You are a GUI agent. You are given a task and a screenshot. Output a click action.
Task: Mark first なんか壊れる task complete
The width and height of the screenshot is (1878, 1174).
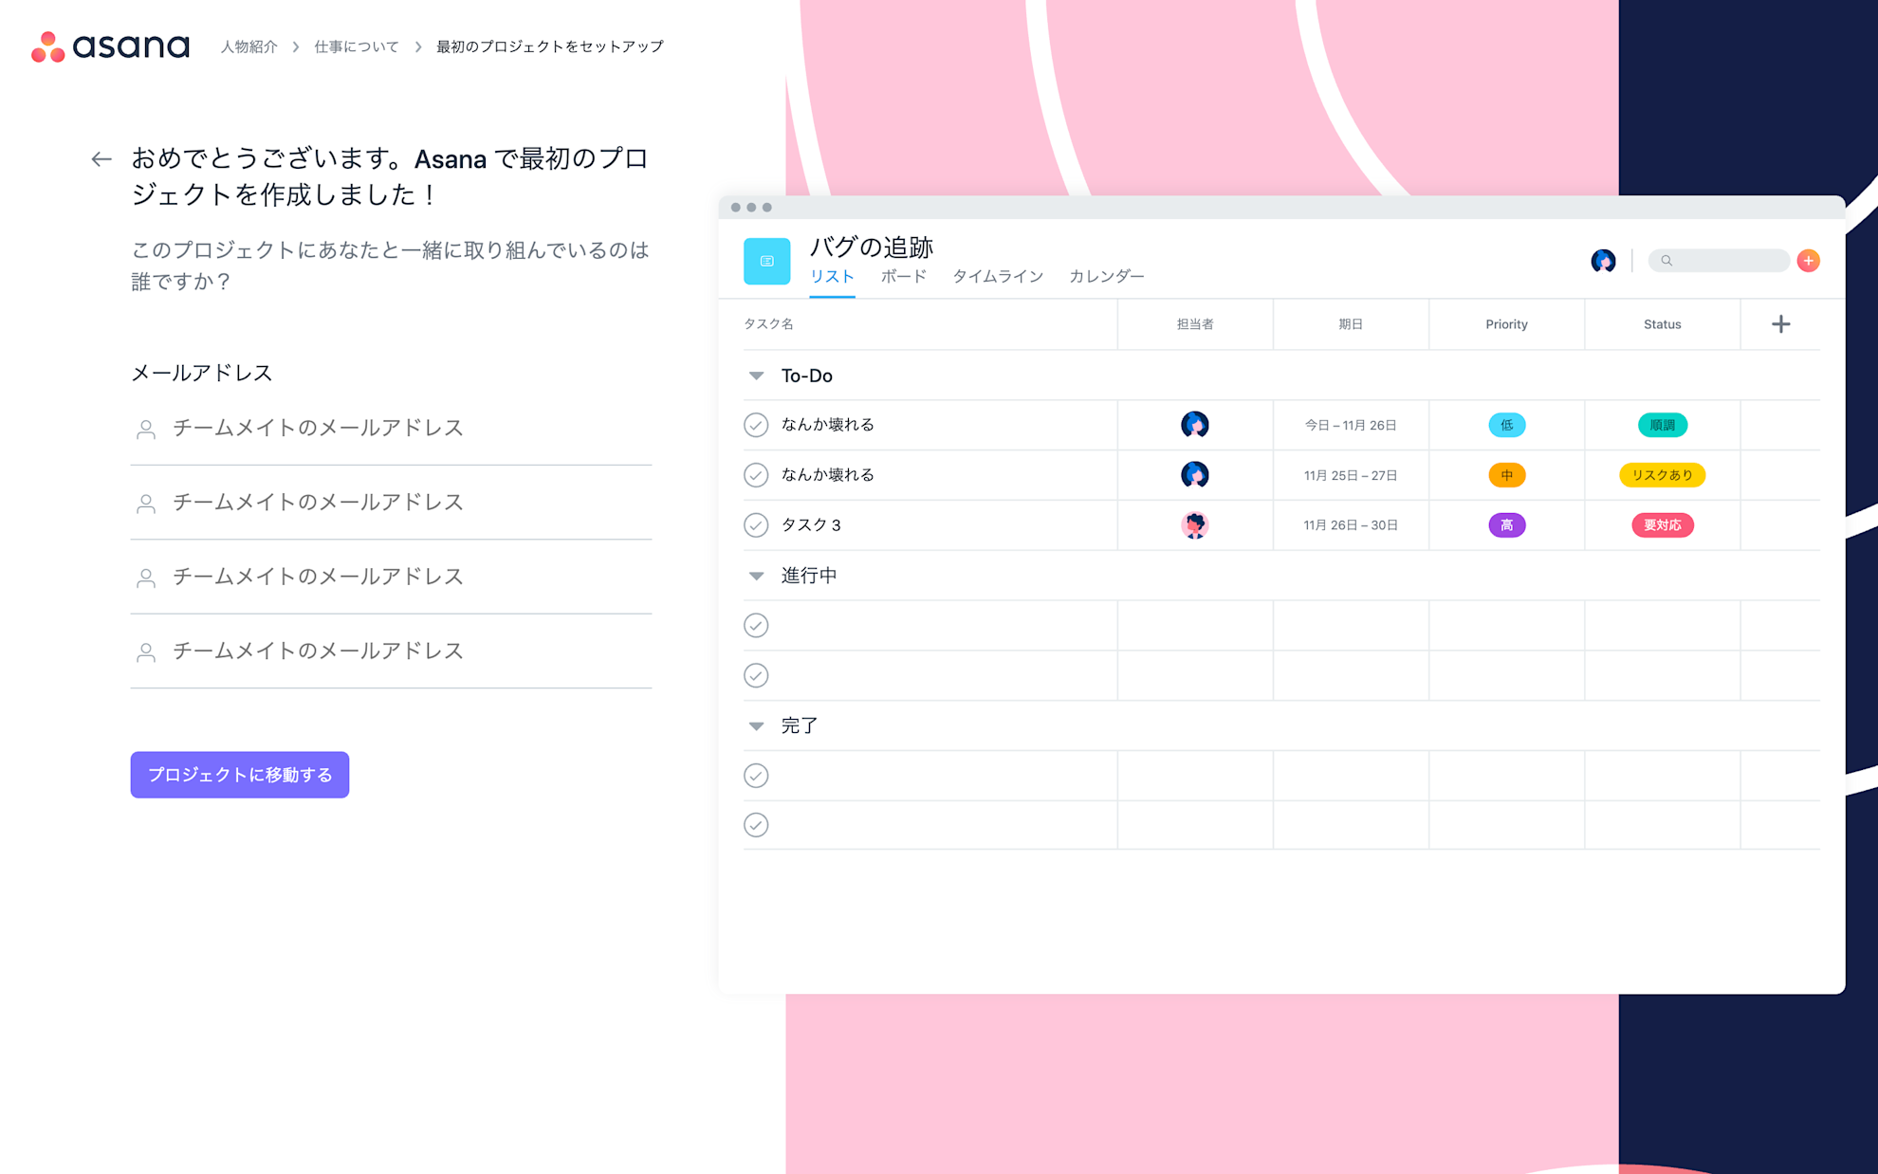point(756,425)
